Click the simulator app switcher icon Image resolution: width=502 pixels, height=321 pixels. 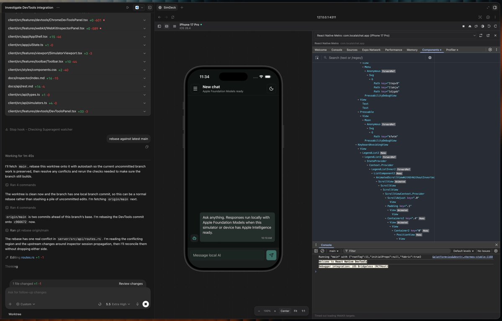click(x=476, y=26)
